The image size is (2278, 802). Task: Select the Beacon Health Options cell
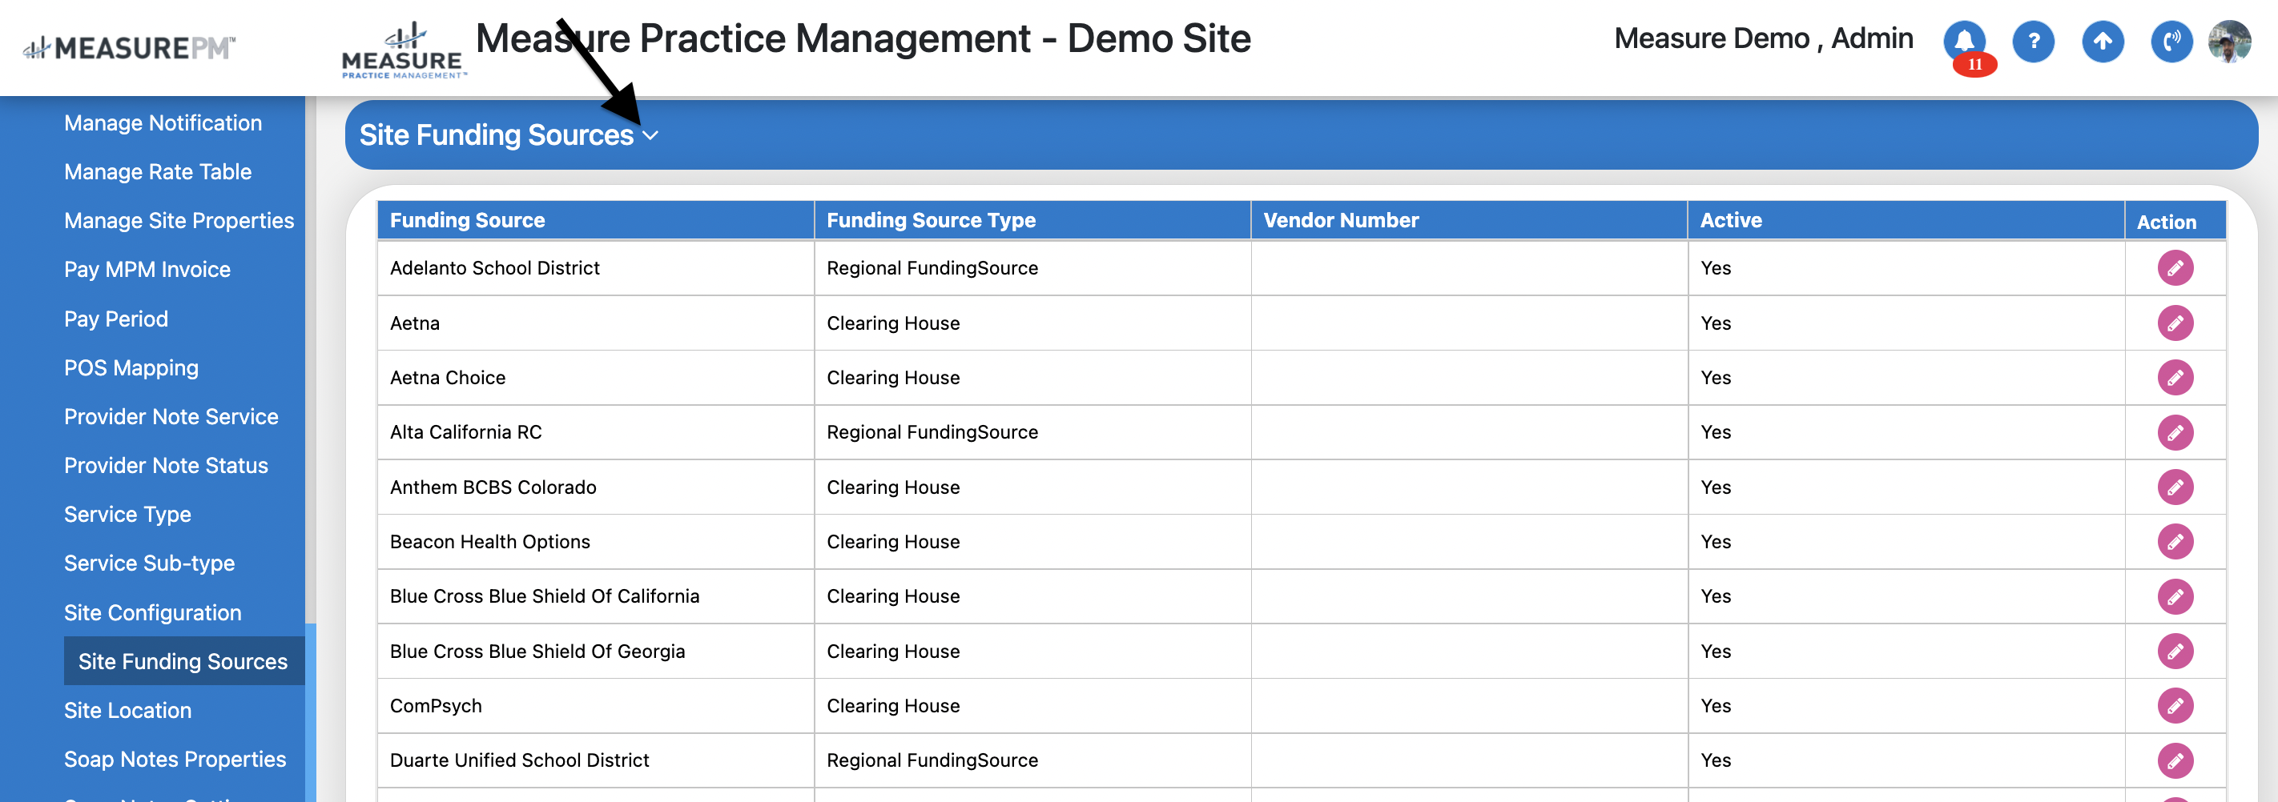click(595, 541)
